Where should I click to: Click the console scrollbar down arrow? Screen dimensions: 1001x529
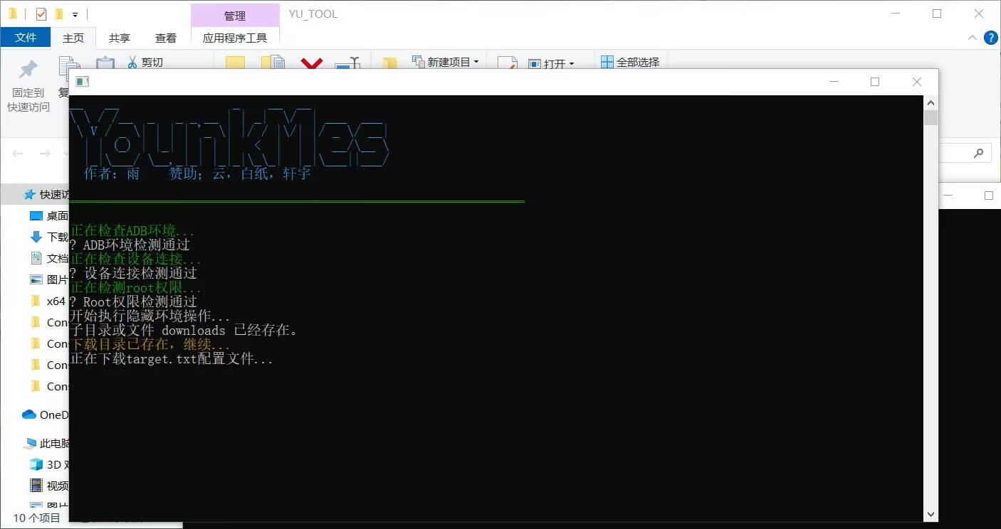point(931,513)
